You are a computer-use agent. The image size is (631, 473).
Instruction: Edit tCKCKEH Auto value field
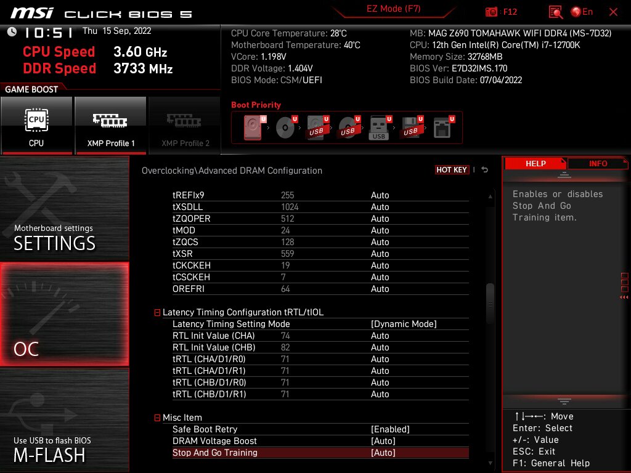(380, 265)
